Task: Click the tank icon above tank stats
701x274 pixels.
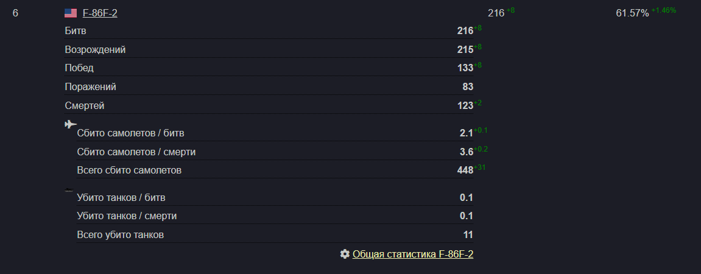Action: 69,190
